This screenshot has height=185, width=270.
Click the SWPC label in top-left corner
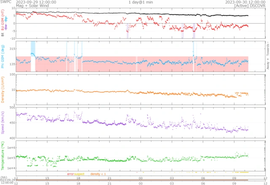[x=6, y=2]
